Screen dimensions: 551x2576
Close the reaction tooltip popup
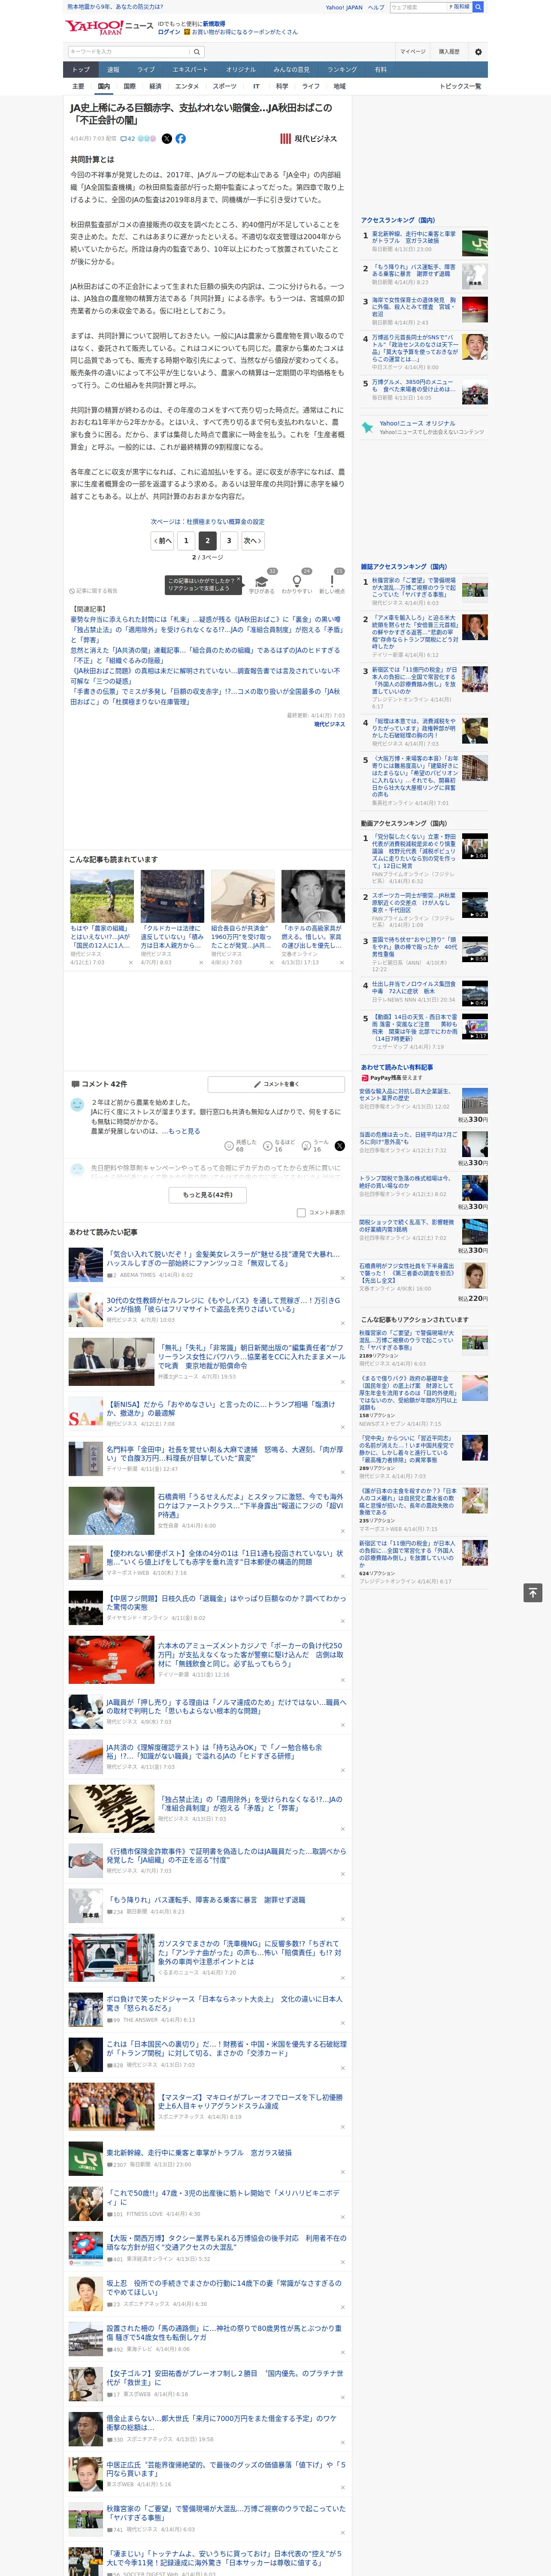pyautogui.click(x=240, y=580)
